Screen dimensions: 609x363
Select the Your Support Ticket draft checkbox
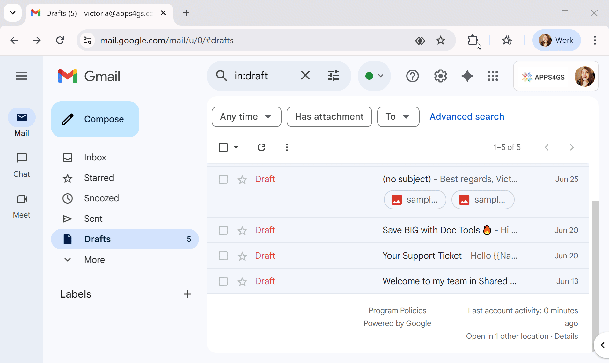click(x=223, y=256)
